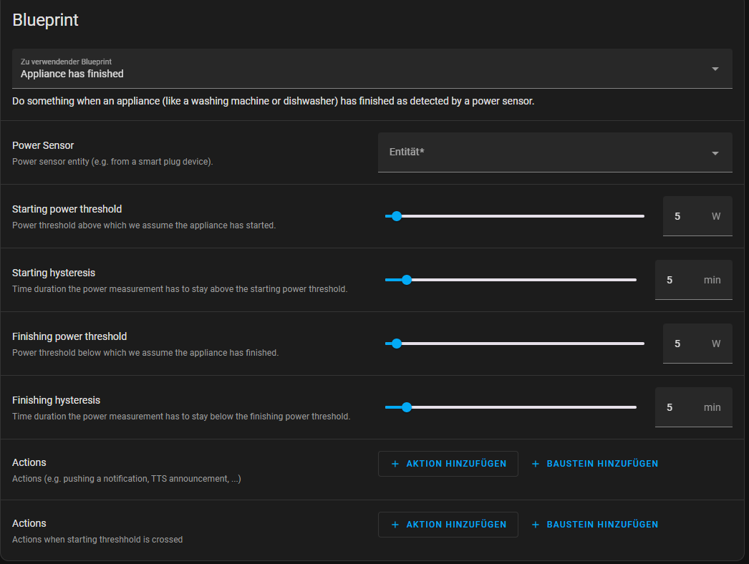
Task: Click Aktion hinzufügen for starting threshold actions
Action: 448,525
